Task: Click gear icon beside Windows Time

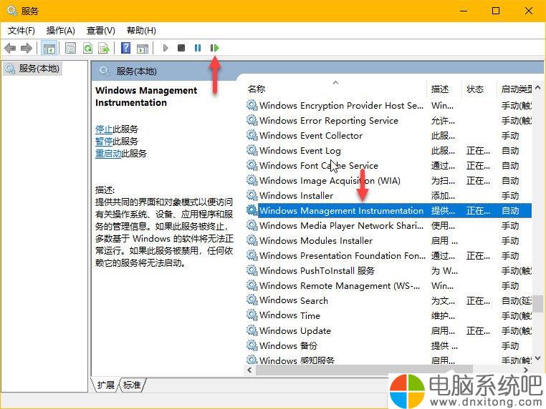Action: coord(252,315)
